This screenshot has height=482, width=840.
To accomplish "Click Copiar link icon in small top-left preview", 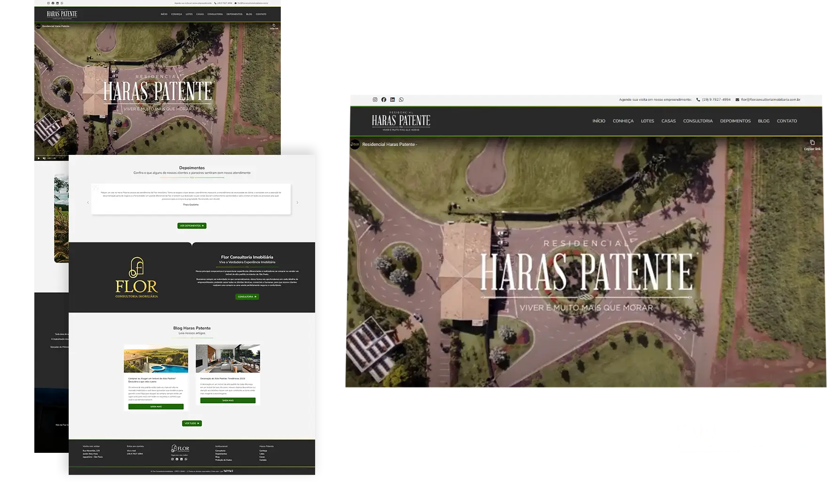I will click(274, 25).
